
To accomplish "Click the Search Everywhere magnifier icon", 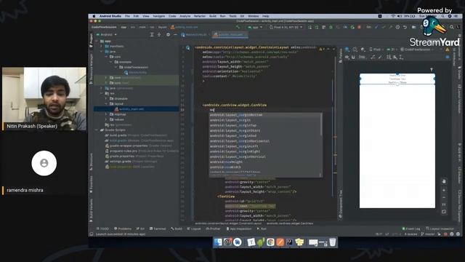I will coord(452,28).
